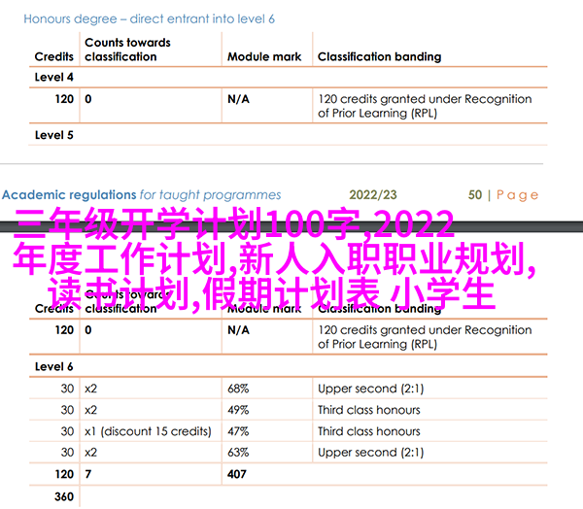This screenshot has width=583, height=509.
Task: Select the "Level 4" row label
Action: click(x=54, y=77)
